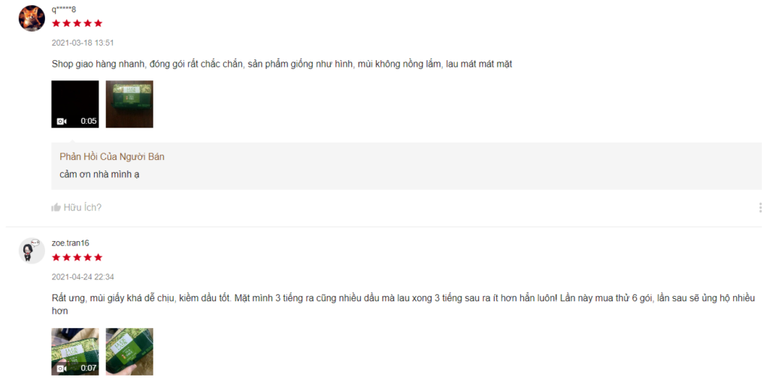
Task: Click the fifth star of q*****8's rating
Action: pyautogui.click(x=99, y=23)
